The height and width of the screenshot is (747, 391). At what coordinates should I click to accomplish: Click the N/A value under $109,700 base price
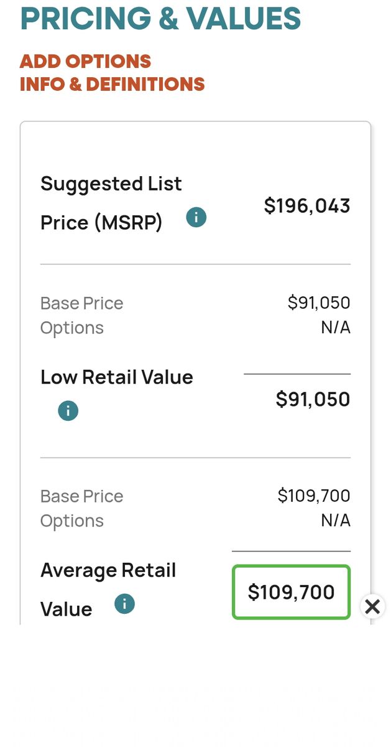(x=336, y=520)
